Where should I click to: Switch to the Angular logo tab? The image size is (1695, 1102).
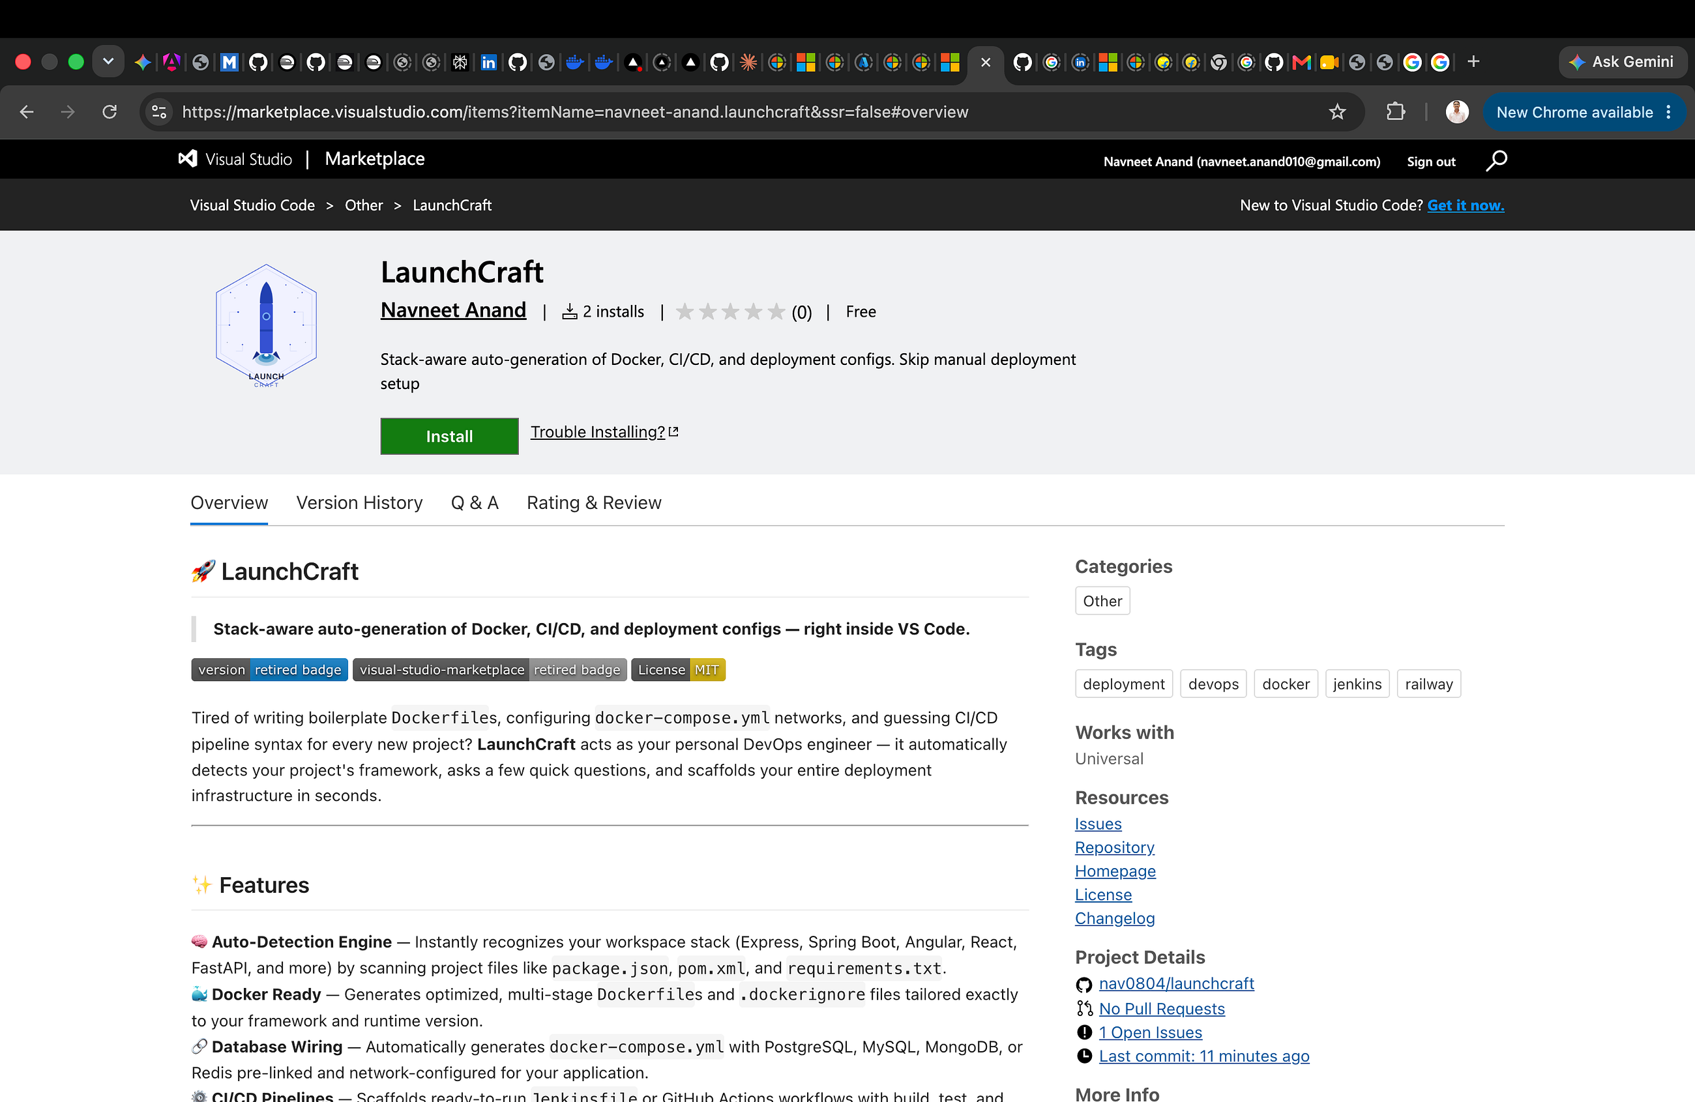[171, 63]
